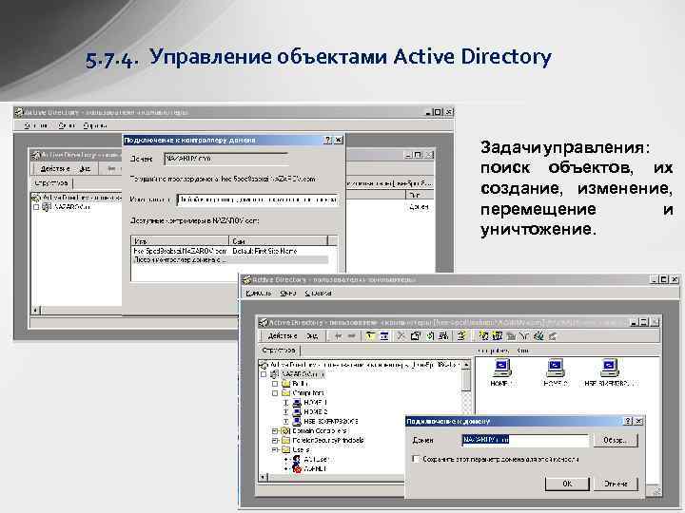This screenshot has width=685, height=513.
Task: Select the Computers folder in tree
Action: [308, 393]
